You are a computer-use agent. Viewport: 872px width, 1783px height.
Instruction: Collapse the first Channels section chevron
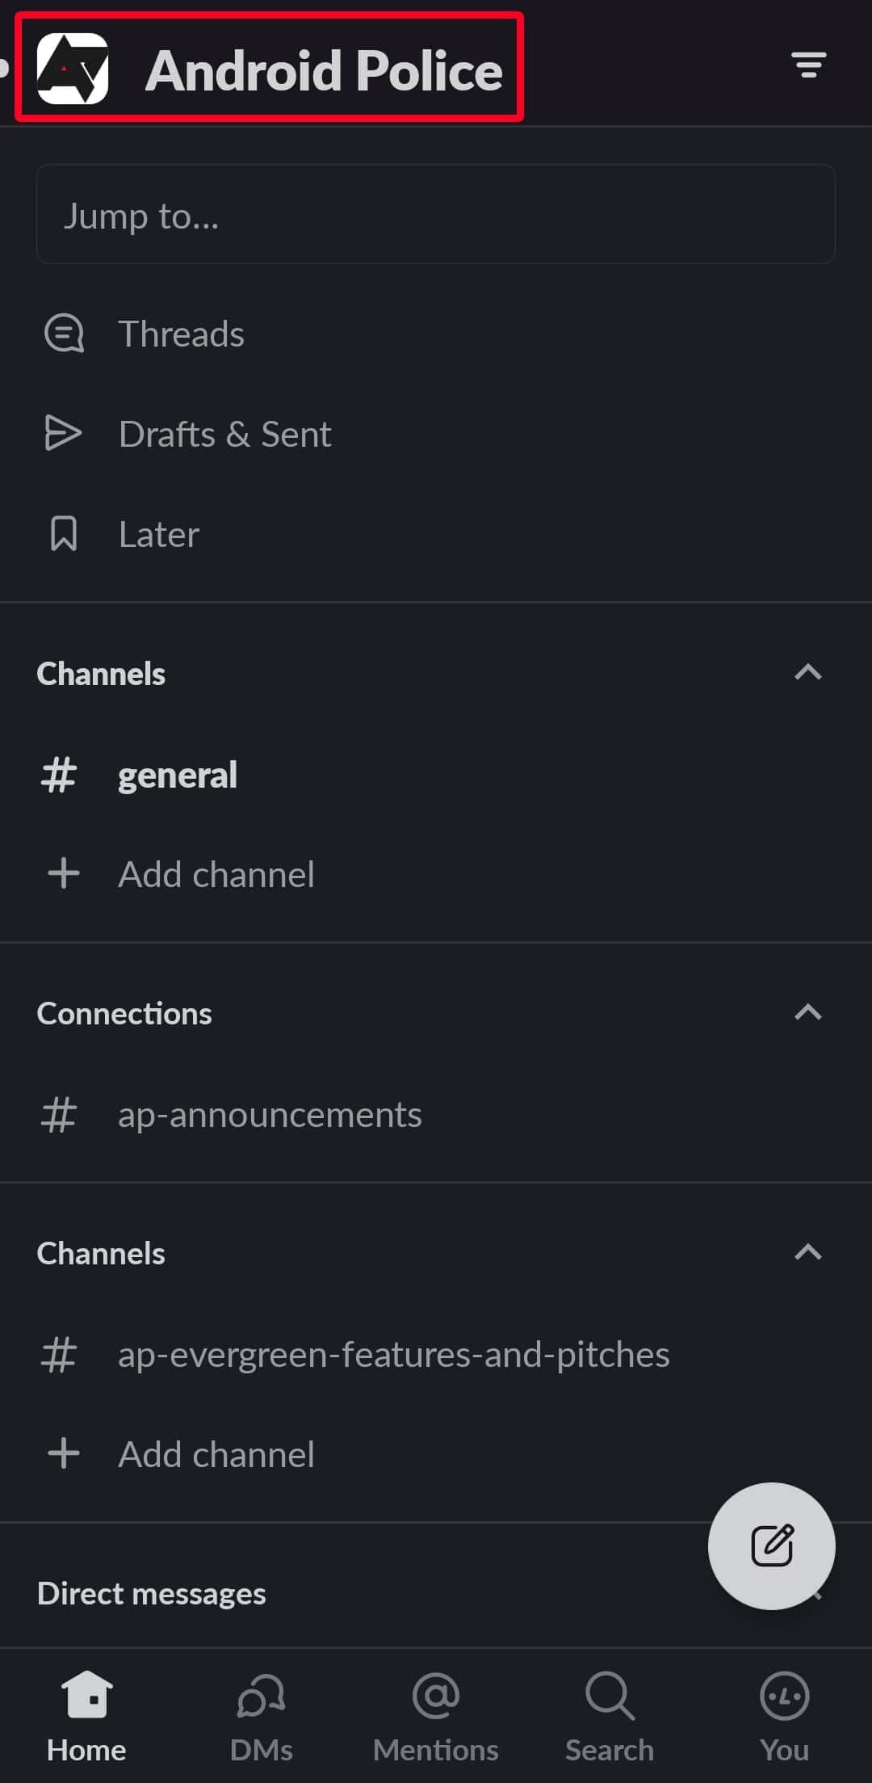[807, 673]
